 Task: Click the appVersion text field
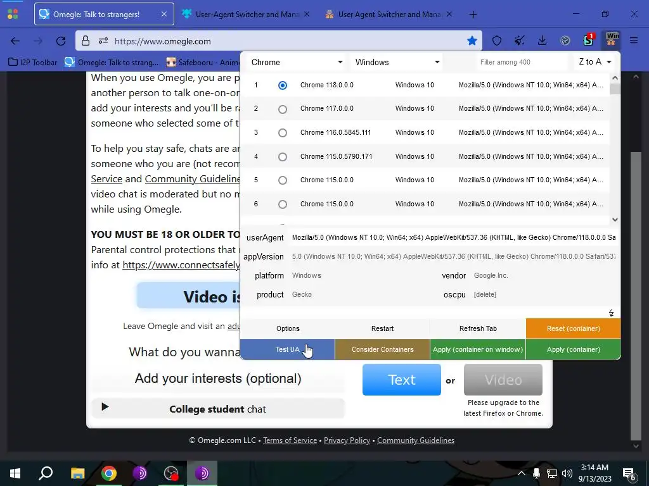[x=454, y=256]
